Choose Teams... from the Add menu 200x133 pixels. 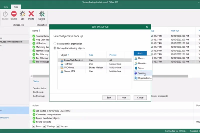tap(143, 73)
